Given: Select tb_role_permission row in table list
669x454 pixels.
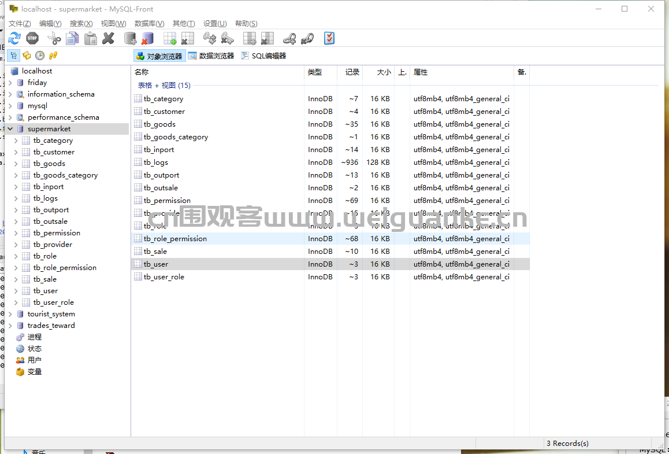Looking at the screenshot, I should [330, 238].
